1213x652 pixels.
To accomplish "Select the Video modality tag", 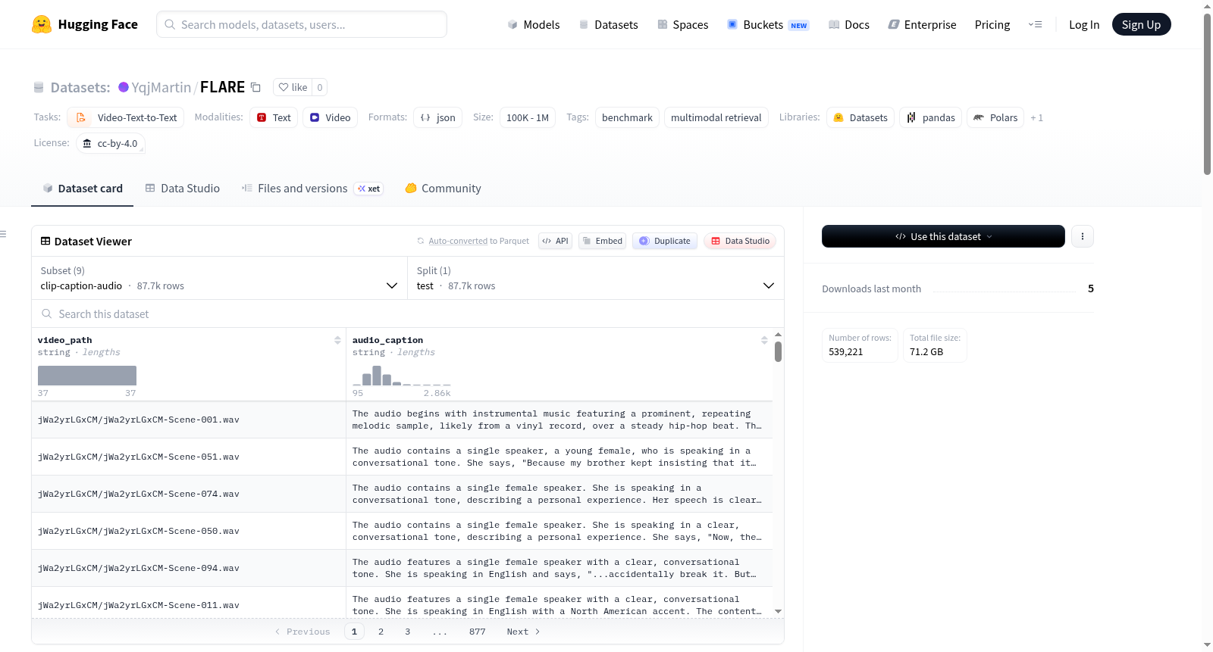I will 330,117.
